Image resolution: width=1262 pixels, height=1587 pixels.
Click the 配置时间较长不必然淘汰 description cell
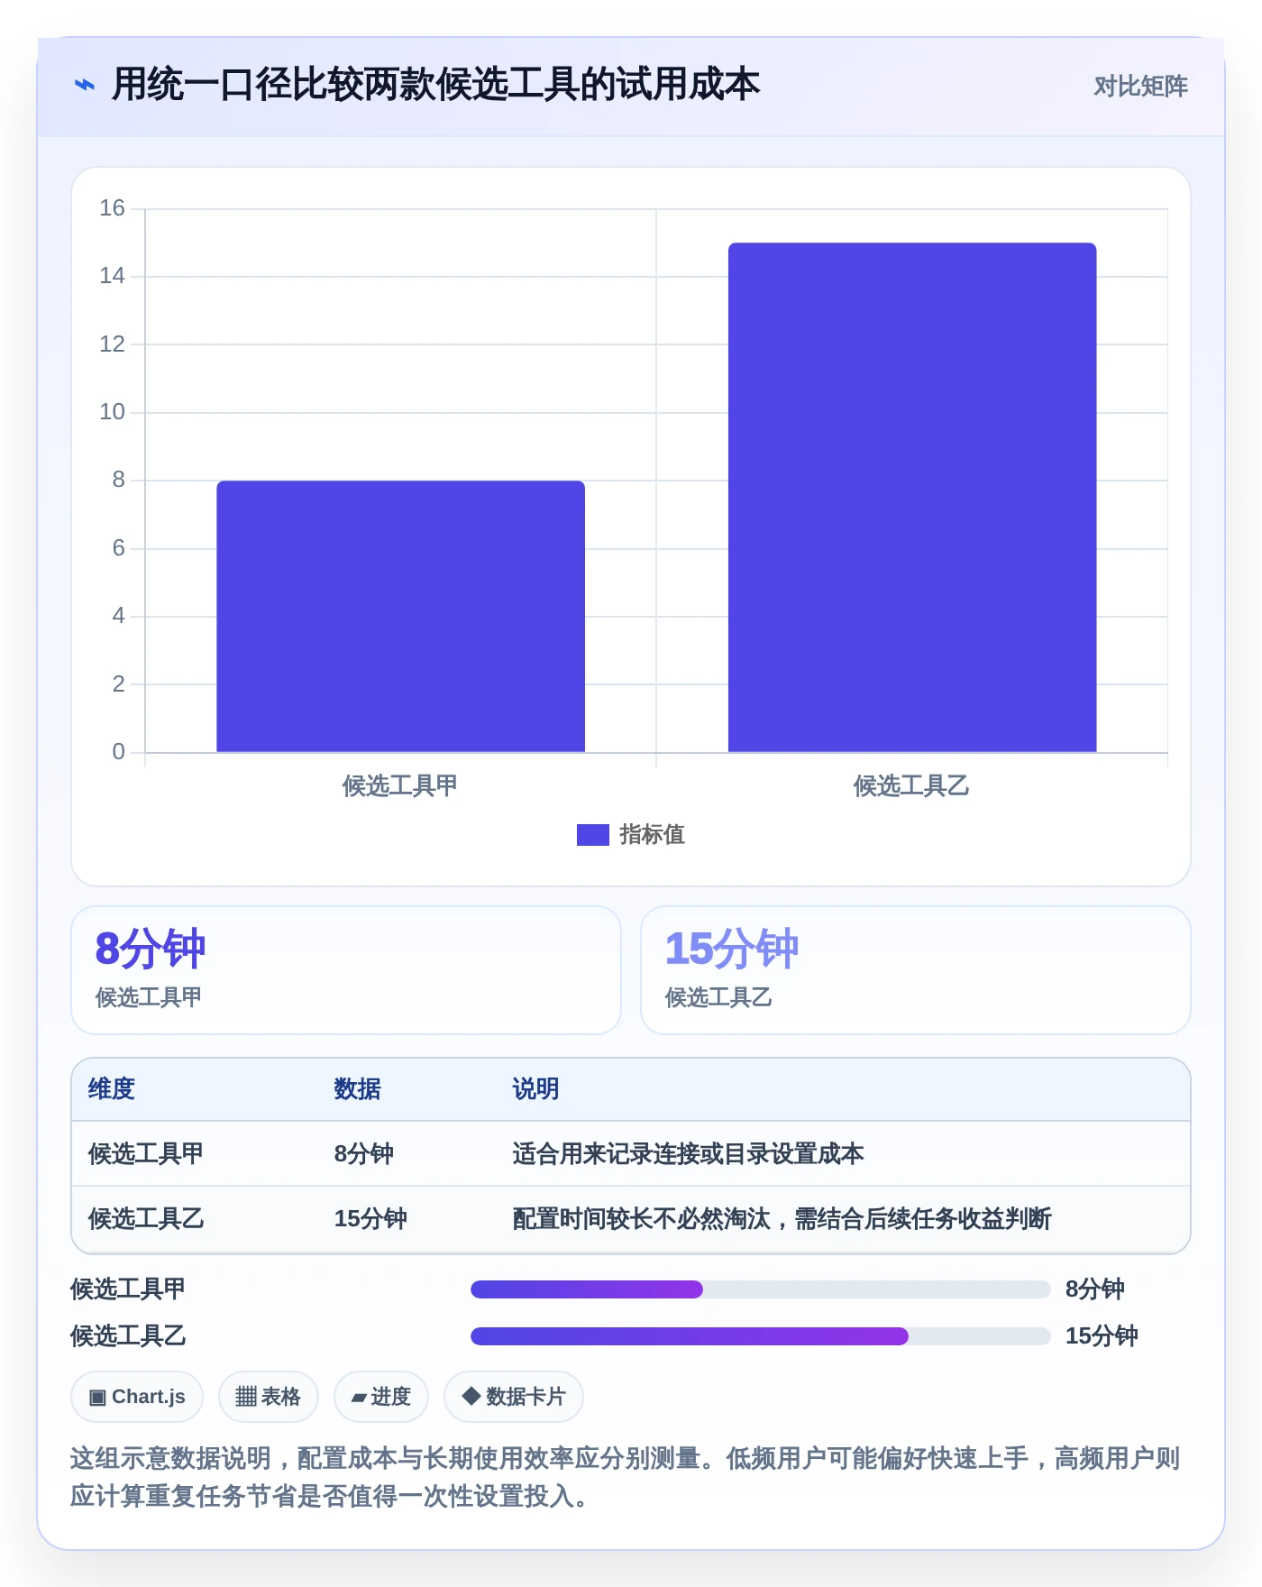(x=782, y=1218)
